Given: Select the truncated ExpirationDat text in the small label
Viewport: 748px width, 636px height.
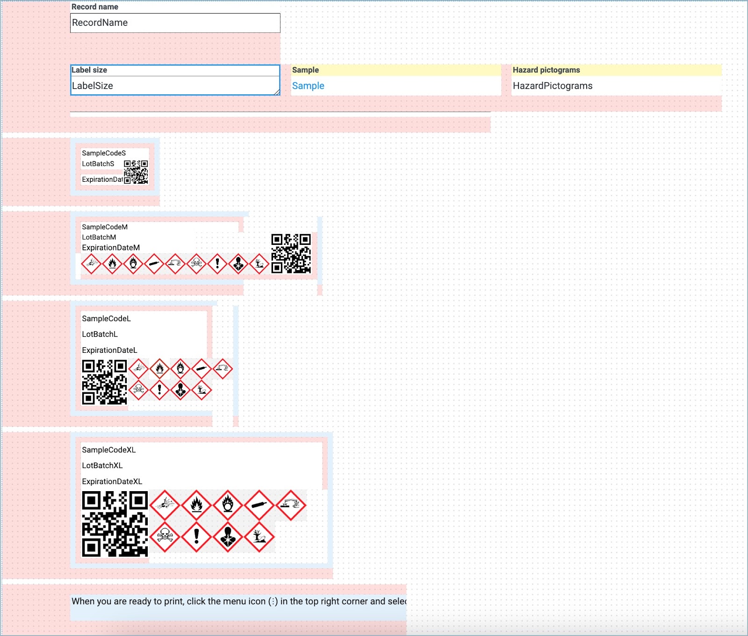Looking at the screenshot, I should point(102,179).
